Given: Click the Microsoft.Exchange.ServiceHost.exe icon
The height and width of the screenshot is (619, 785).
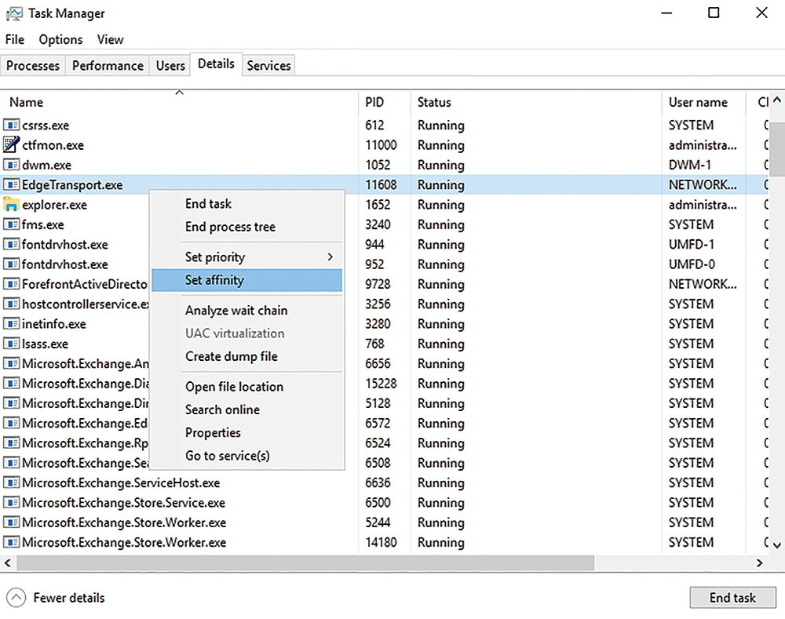Looking at the screenshot, I should [11, 482].
